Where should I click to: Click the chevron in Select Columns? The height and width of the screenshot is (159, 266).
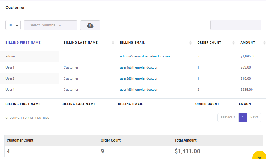[60, 25]
